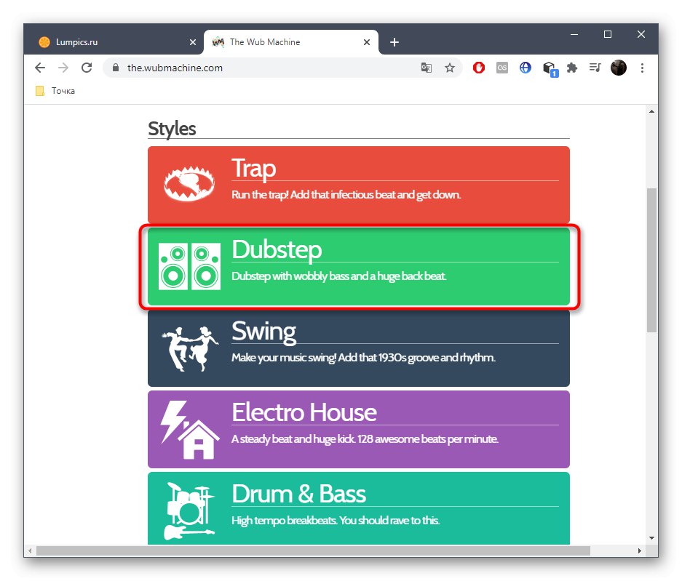Reload the Wub Machine page
This screenshot has width=682, height=581.
(x=87, y=68)
